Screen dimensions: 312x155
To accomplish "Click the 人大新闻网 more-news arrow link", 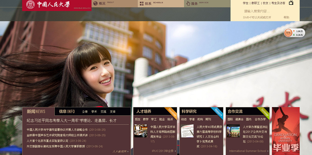I will (x=120, y=151).
